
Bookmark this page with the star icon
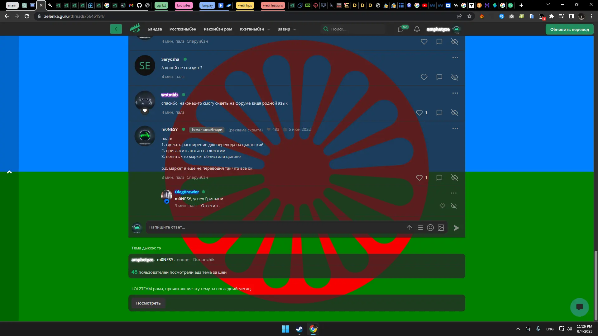click(469, 16)
